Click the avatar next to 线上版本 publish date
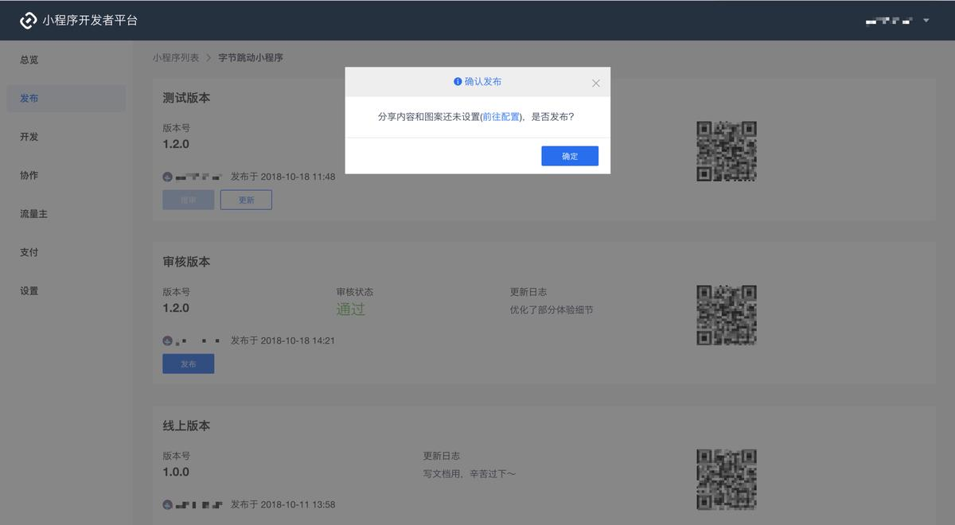Screen dimensions: 955x525 [x=167, y=504]
